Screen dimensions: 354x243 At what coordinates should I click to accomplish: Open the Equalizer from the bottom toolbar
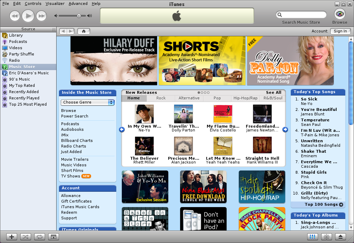pyautogui.click(x=312, y=237)
